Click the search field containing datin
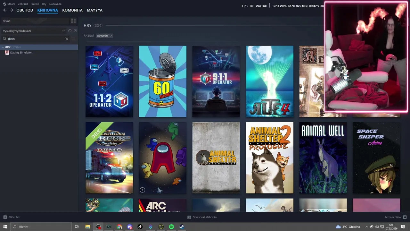 [x=35, y=39]
